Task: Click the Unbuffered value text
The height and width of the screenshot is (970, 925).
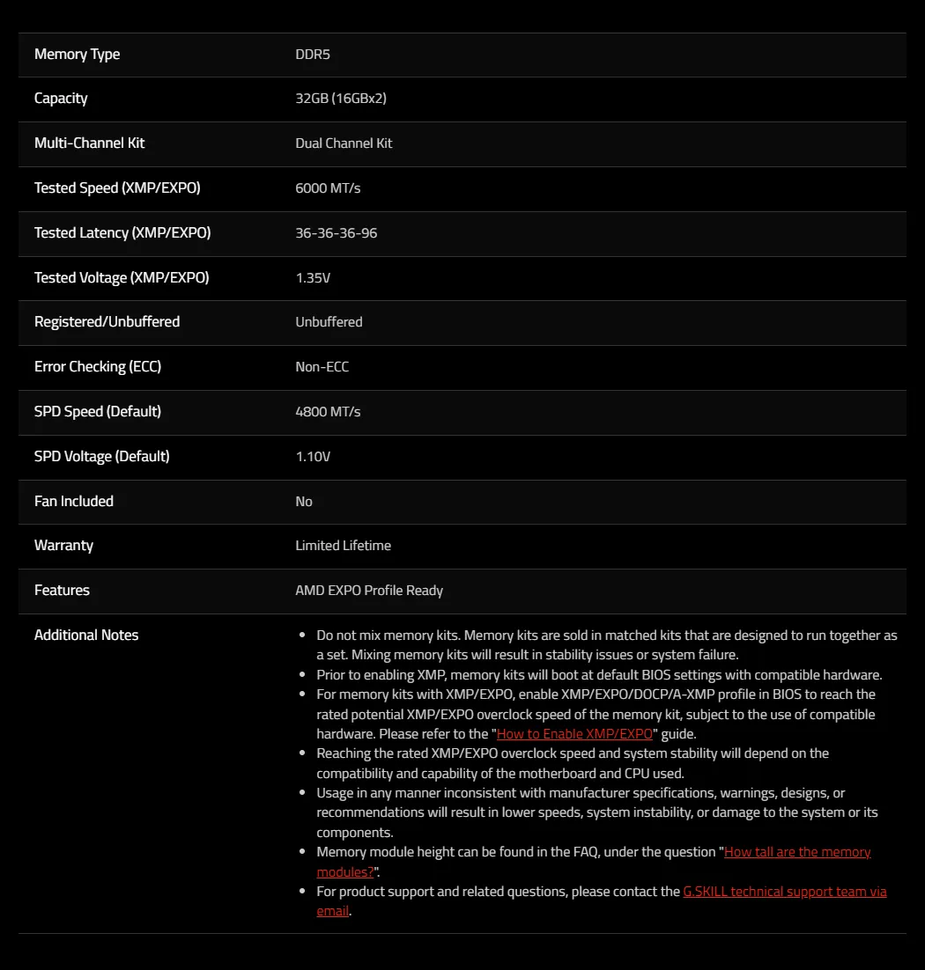Action: tap(329, 322)
